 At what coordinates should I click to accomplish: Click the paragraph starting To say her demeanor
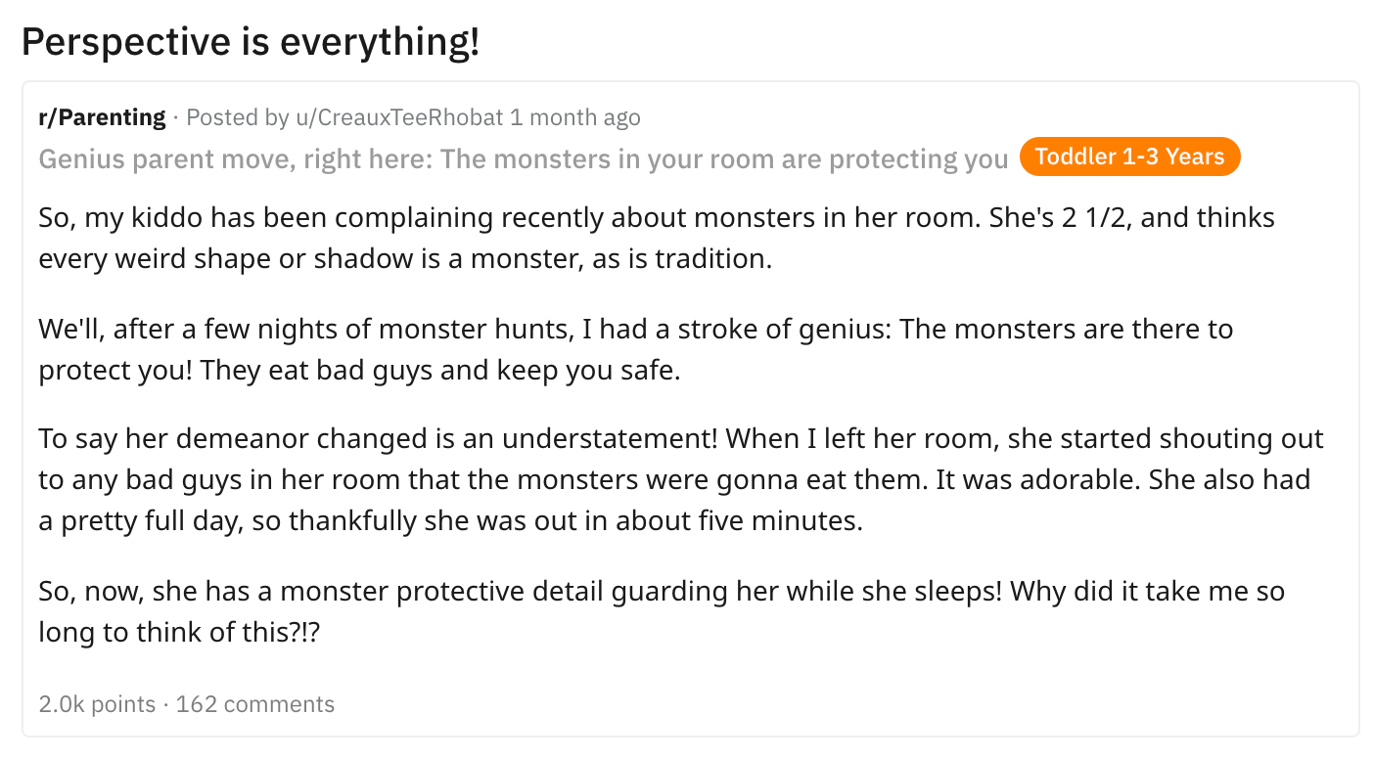681,479
